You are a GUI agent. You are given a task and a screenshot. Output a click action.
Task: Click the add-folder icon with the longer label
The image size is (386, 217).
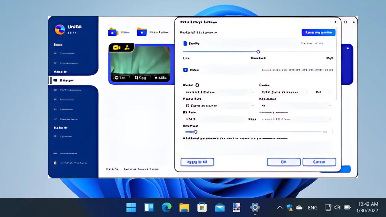coord(142,32)
